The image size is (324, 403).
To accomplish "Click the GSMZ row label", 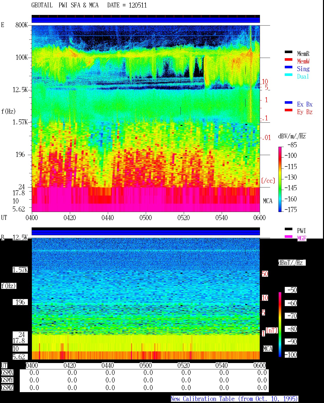I will [x=7, y=388].
